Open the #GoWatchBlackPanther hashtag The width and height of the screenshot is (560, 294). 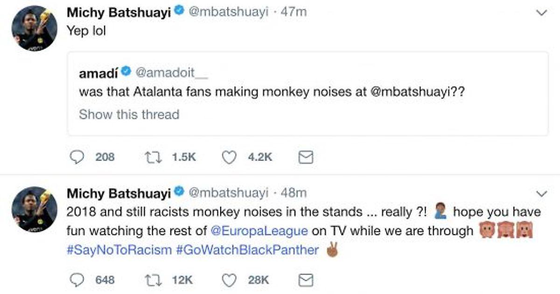pos(247,250)
